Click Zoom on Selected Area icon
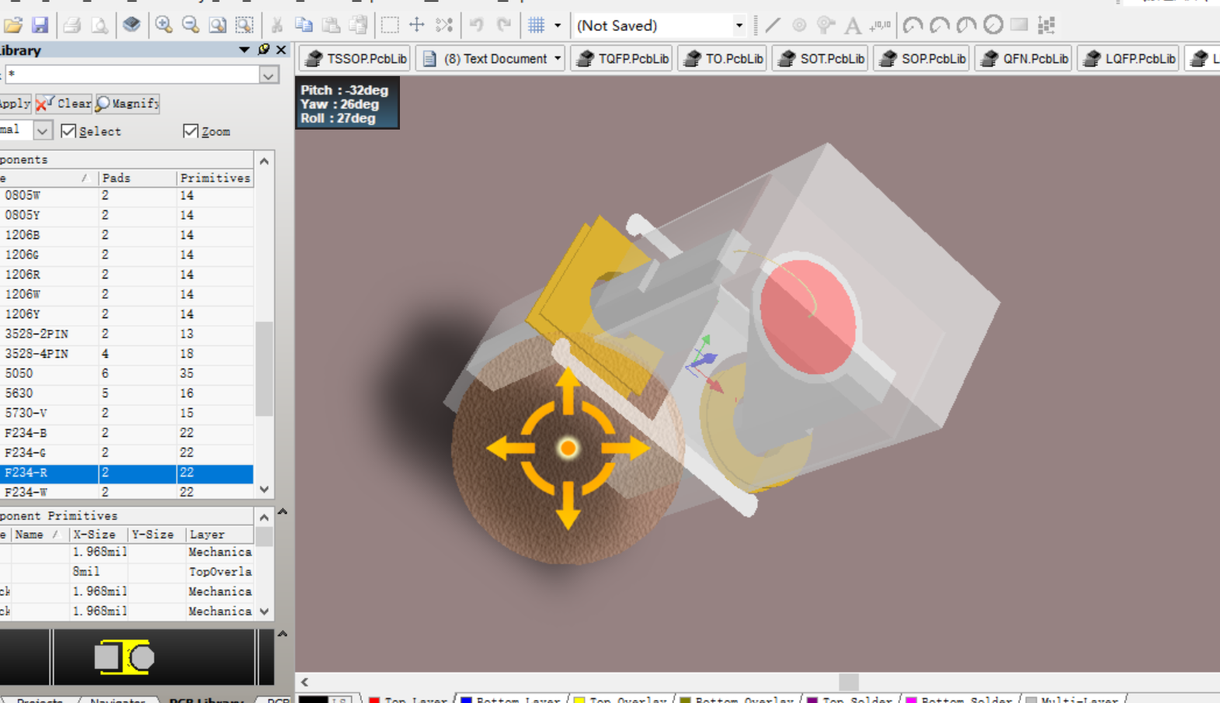Viewport: 1220px width, 703px height. pyautogui.click(x=245, y=26)
